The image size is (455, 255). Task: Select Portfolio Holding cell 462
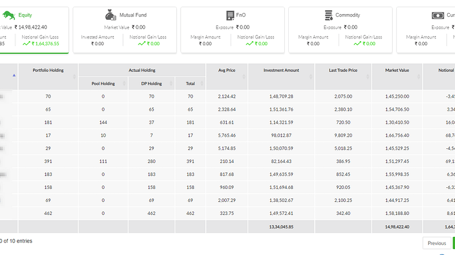point(48,213)
